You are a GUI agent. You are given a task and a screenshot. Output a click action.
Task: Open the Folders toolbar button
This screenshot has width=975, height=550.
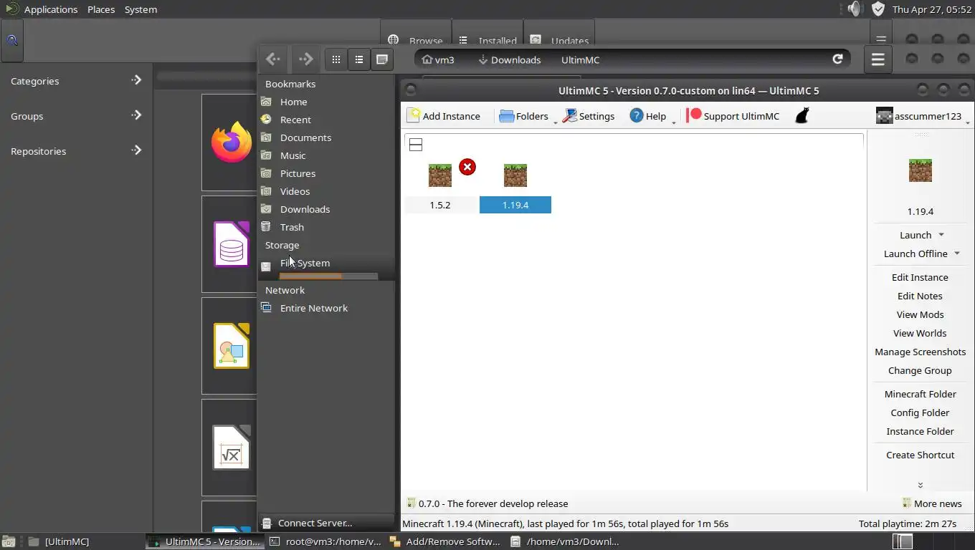[524, 116]
